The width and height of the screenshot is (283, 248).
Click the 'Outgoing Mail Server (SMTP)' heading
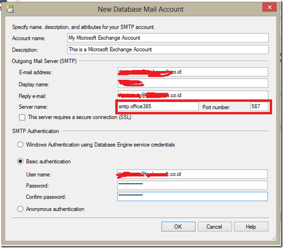click(x=44, y=61)
